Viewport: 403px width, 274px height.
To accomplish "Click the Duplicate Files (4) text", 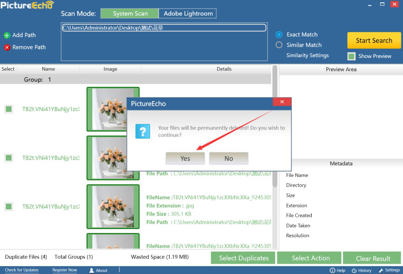I will point(26,257).
